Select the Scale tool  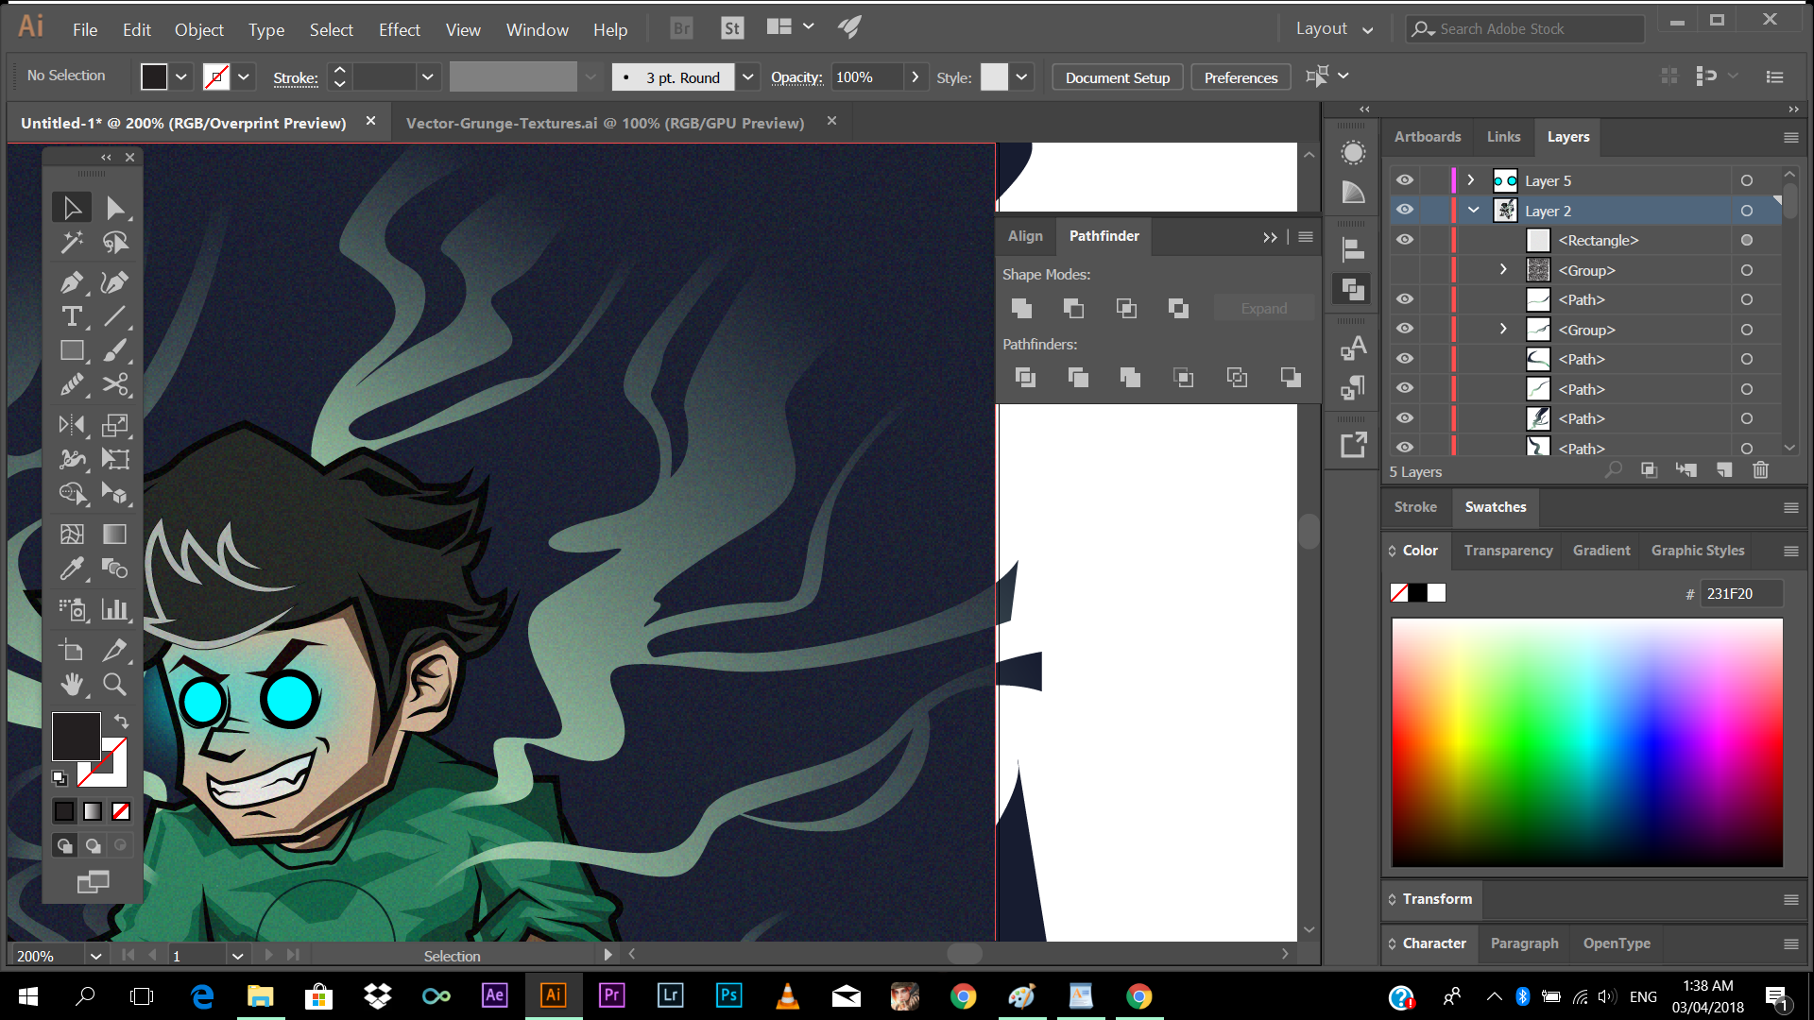(115, 425)
